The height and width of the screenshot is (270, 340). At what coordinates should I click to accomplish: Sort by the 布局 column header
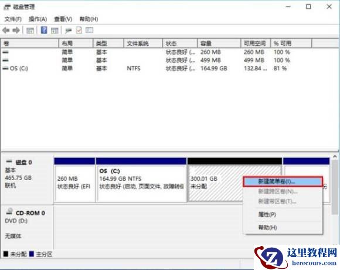click(76, 43)
